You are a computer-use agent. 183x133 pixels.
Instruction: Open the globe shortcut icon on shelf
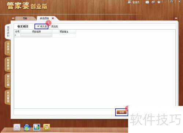(x=27, y=127)
